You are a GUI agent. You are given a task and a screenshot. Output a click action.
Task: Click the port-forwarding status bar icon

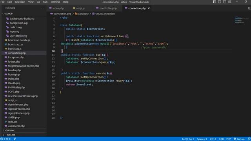coord(15,139)
